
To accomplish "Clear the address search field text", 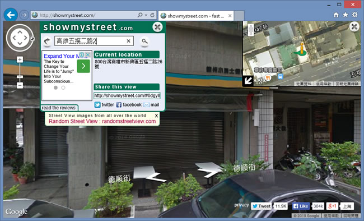I will point(128,41).
